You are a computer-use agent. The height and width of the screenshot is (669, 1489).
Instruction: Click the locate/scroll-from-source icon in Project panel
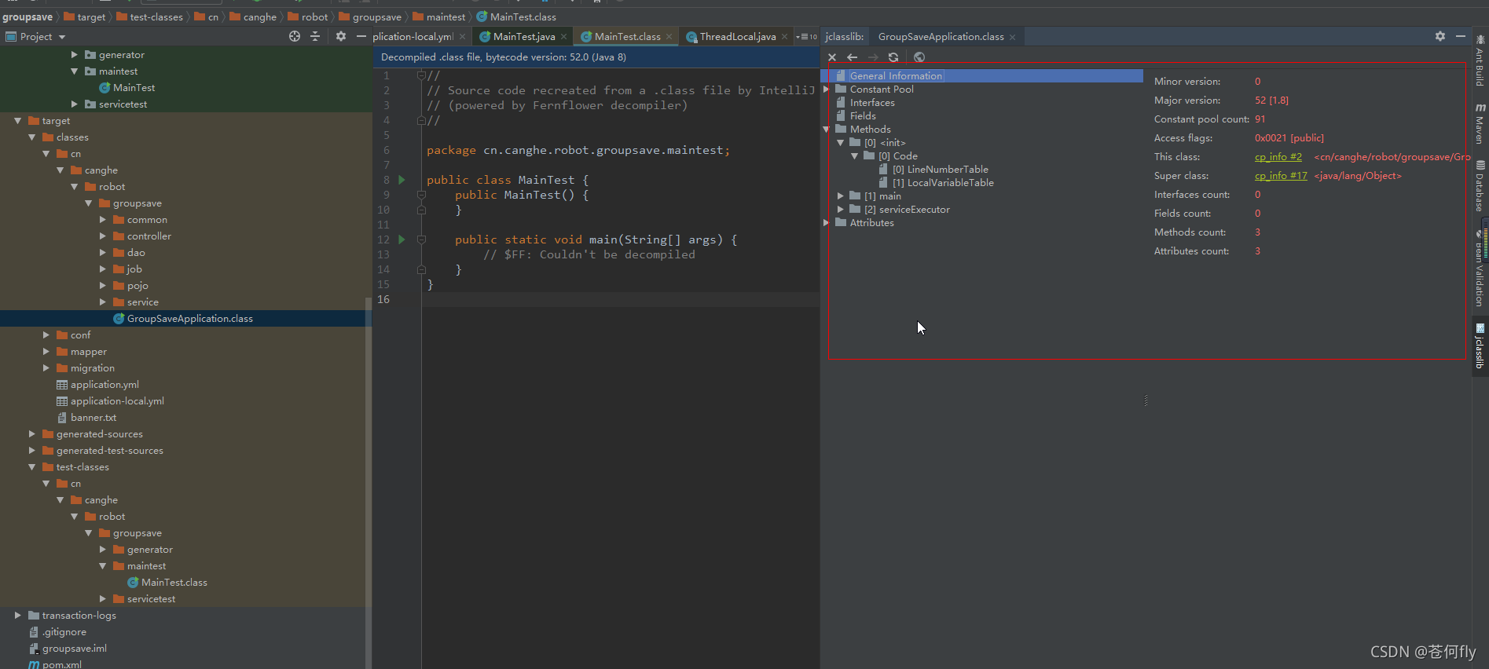[x=295, y=36]
